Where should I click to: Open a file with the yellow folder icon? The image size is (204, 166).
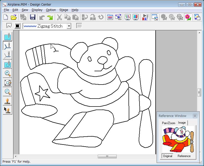point(14,17)
